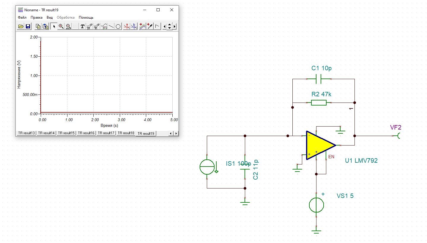Open the Правка menu
The height and width of the screenshot is (243, 427).
pyautogui.click(x=37, y=17)
